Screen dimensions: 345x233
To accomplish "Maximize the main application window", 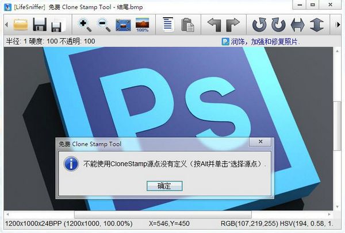I will (313, 5).
